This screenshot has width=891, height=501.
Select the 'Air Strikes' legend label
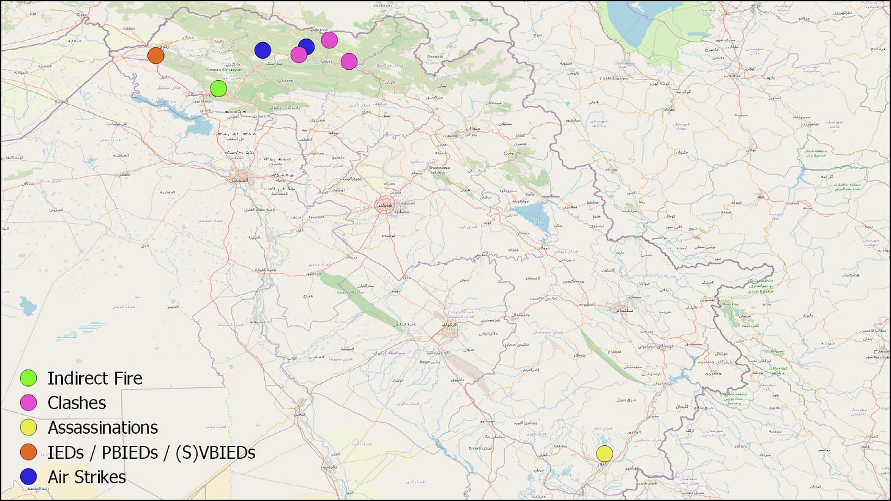[87, 477]
